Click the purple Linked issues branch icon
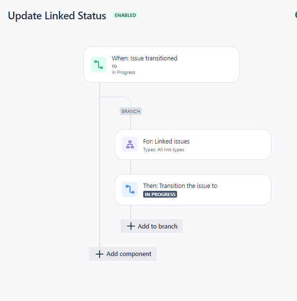This screenshot has width=297, height=301. click(x=130, y=144)
